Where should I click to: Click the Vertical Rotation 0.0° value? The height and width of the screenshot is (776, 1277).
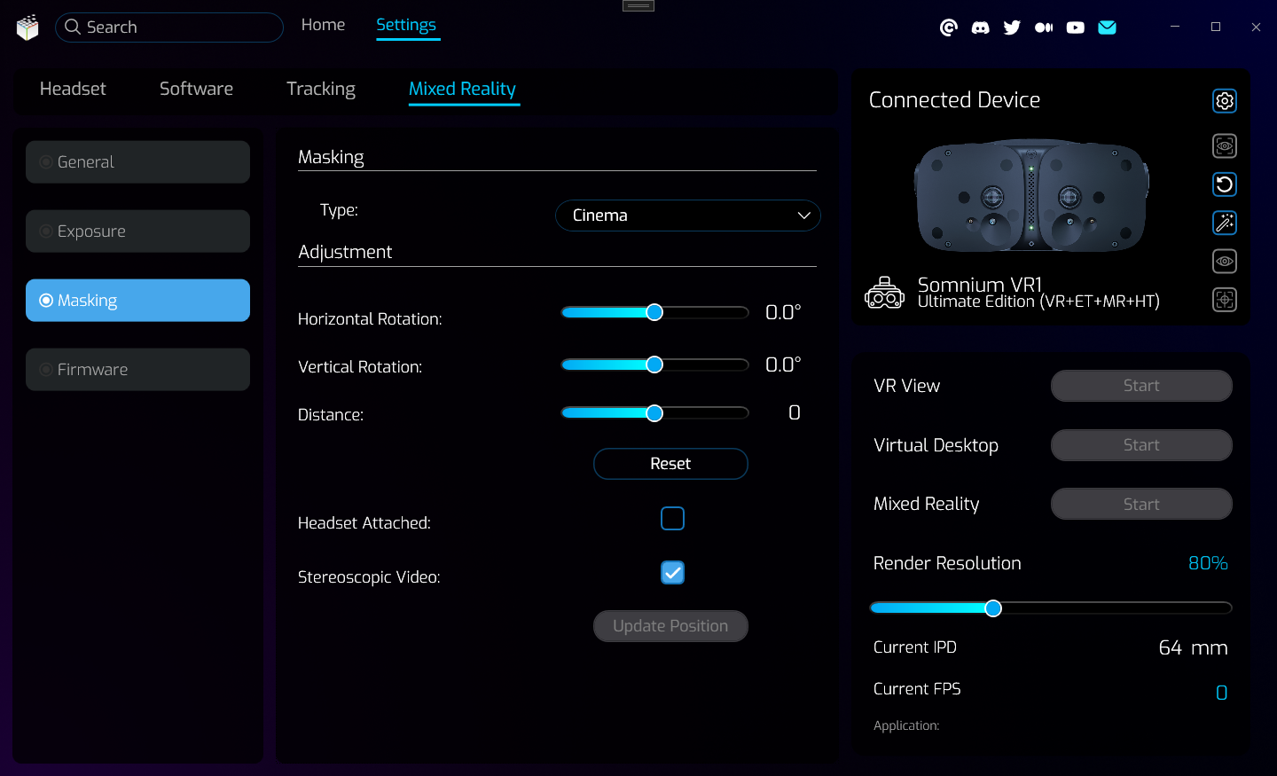tap(783, 364)
